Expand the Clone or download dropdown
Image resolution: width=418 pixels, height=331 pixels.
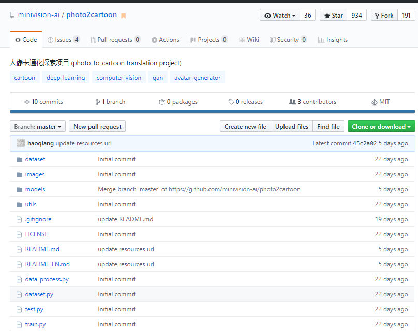tap(381, 126)
